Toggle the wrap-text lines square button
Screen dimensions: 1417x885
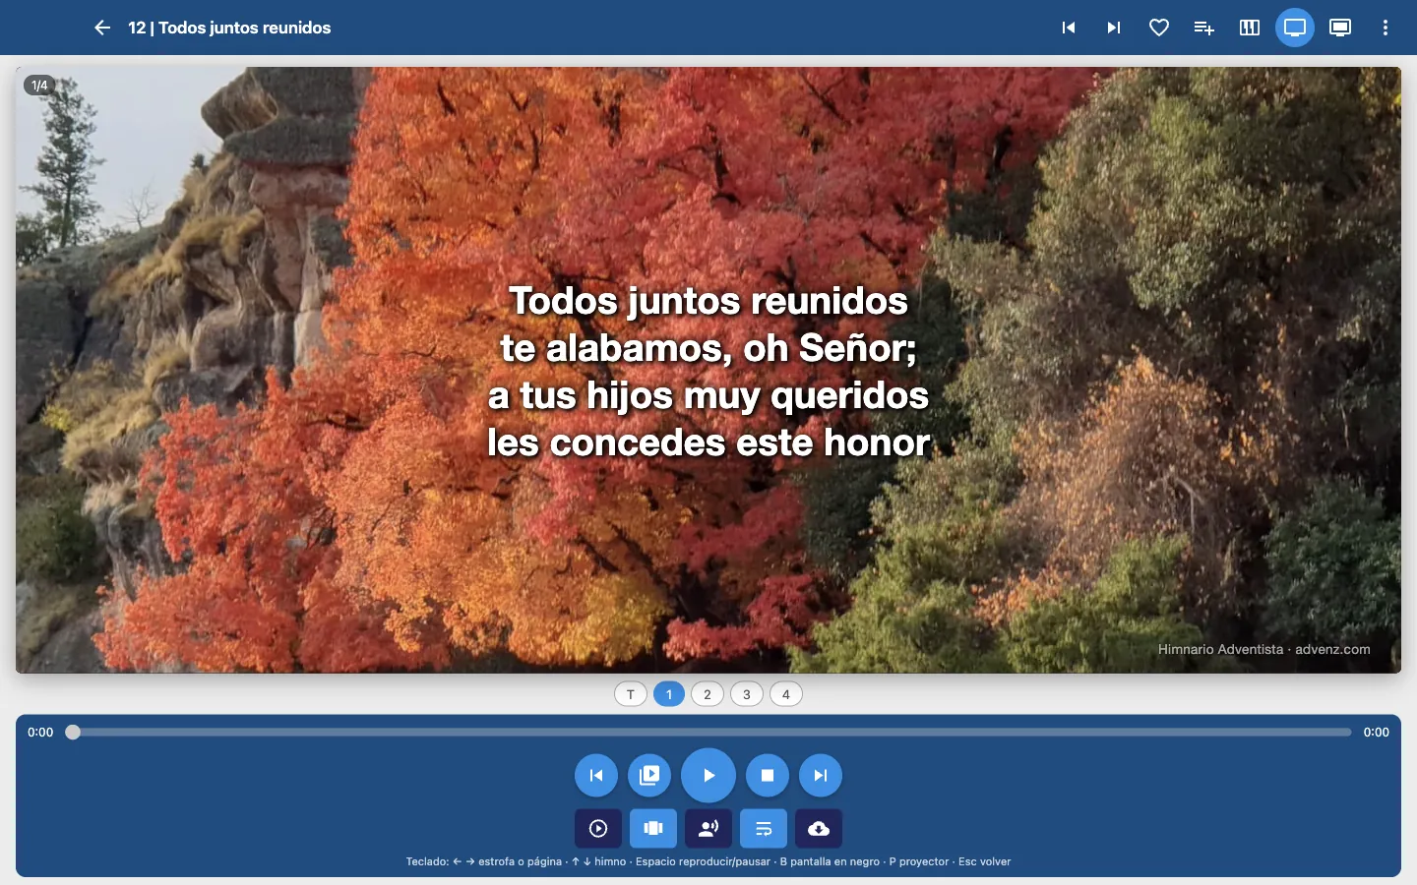coord(764,828)
